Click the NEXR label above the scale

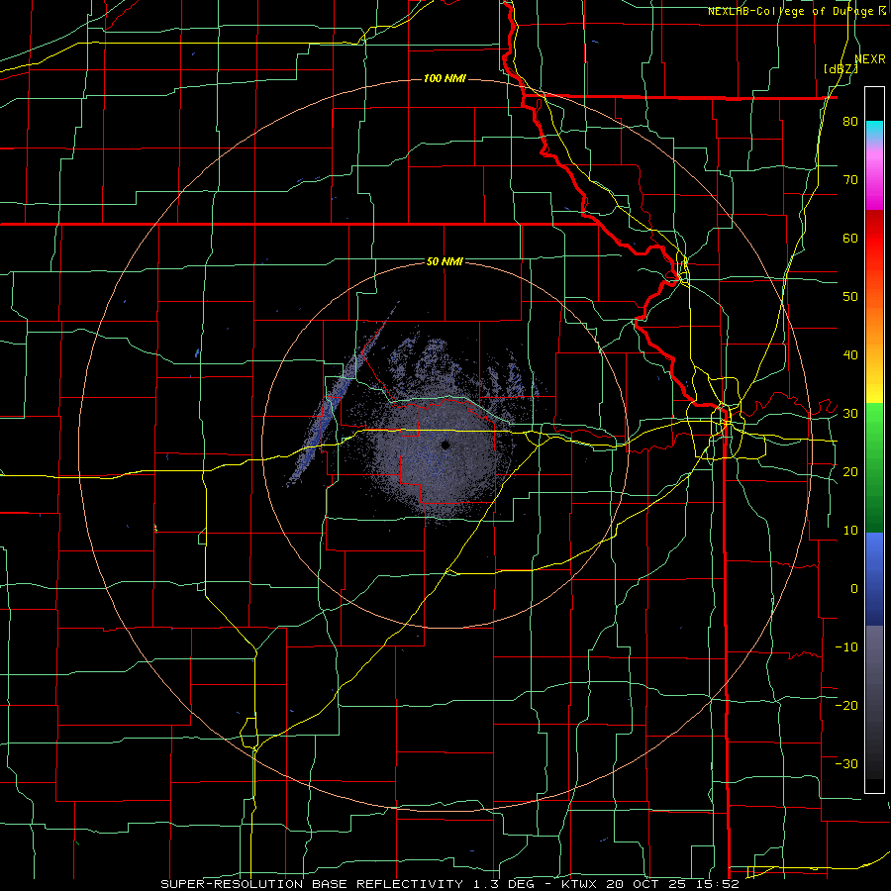870,59
